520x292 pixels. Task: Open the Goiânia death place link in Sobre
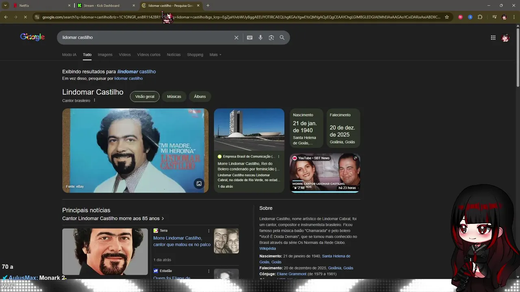point(340,268)
